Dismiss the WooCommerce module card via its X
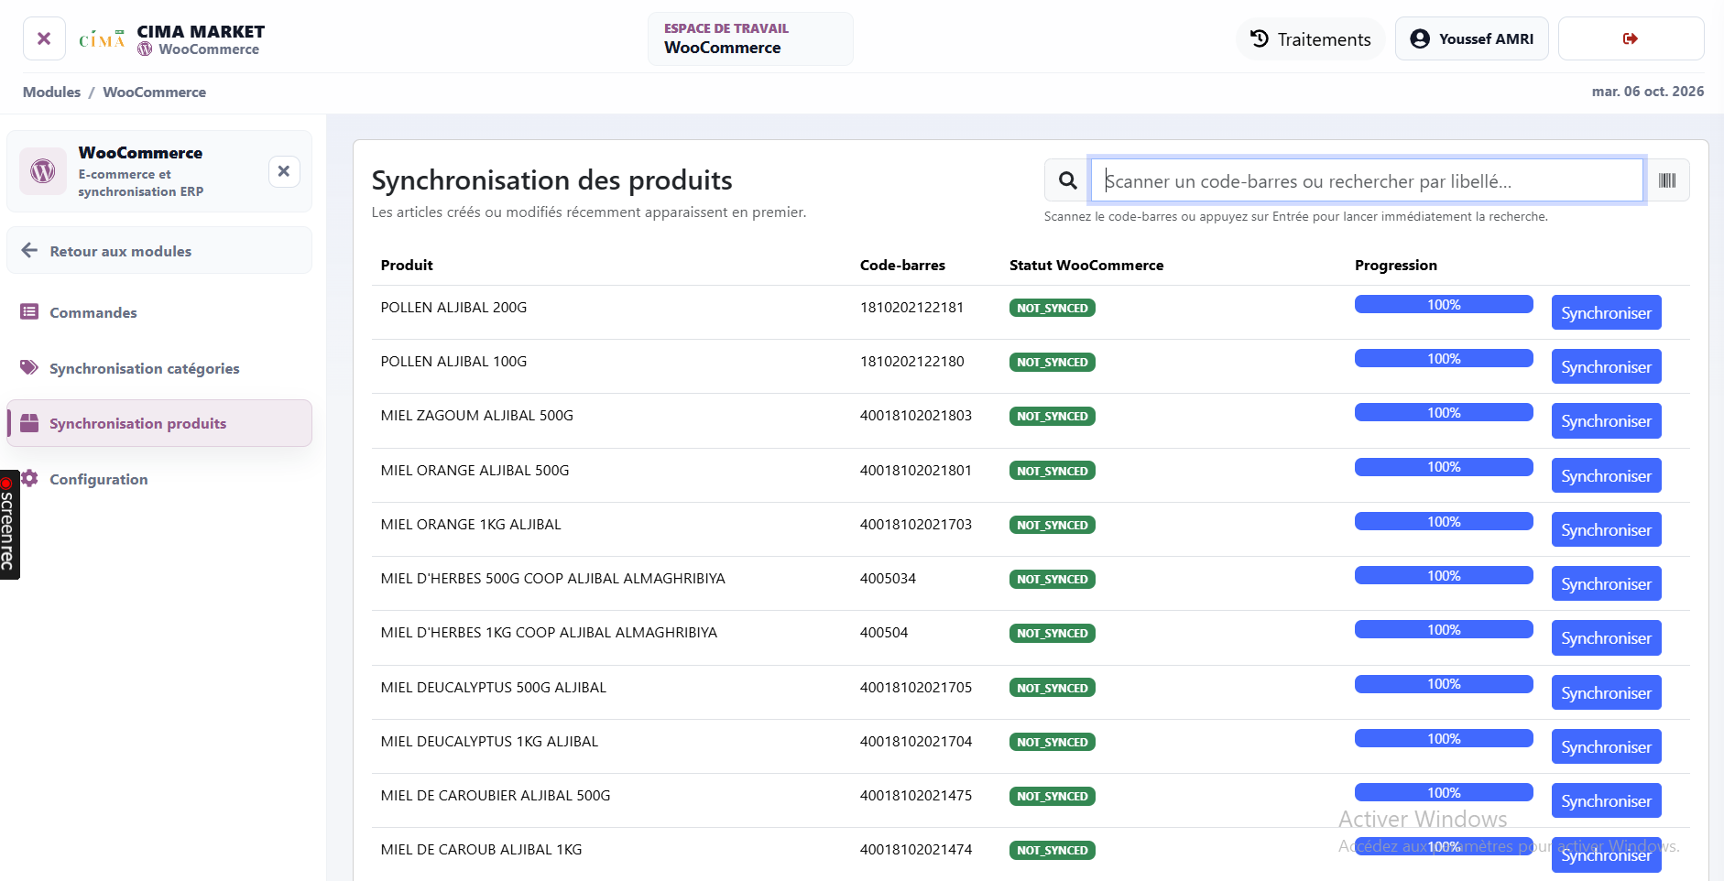Viewport: 1724px width, 881px height. 284,171
